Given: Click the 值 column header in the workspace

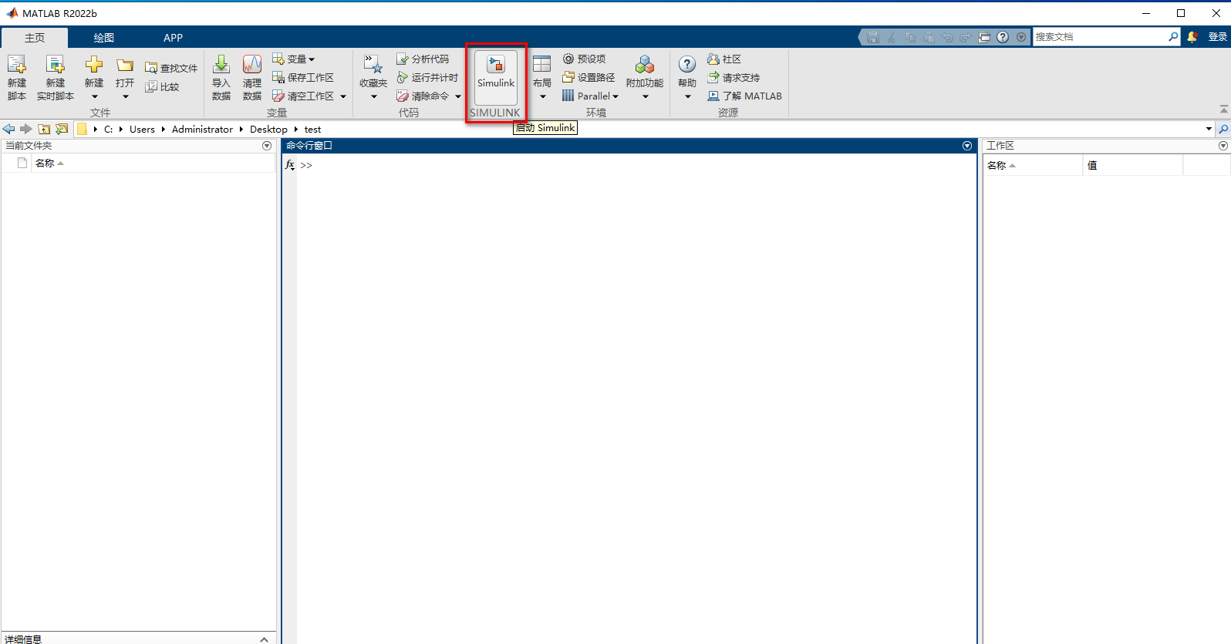Looking at the screenshot, I should click(1132, 165).
